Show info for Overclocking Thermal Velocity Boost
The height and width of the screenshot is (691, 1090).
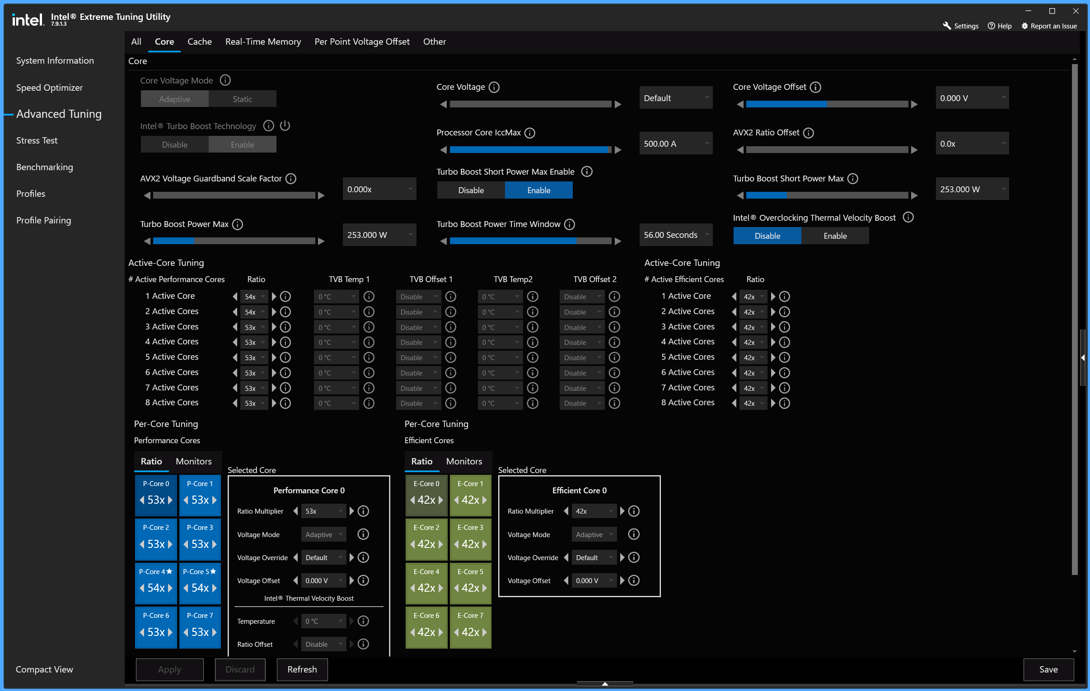click(x=908, y=217)
